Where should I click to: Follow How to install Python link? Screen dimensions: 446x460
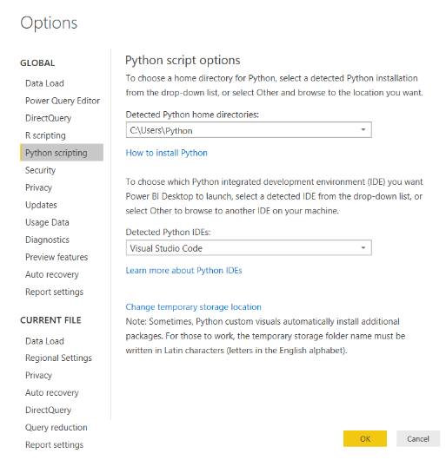167,153
